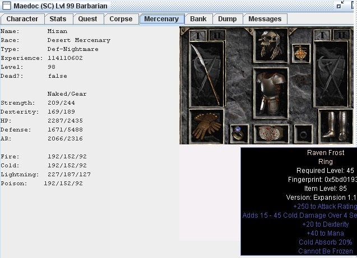Click HP value 2287/2435
The image size is (357, 258).
coord(65,121)
